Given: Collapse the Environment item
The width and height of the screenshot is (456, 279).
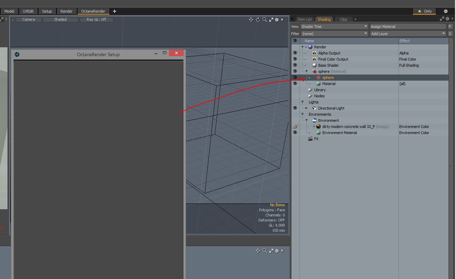Looking at the screenshot, I should coord(306,120).
